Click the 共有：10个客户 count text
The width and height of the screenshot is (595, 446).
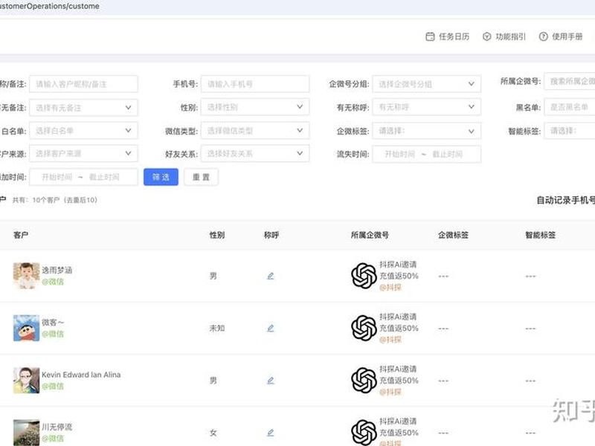pyautogui.click(x=54, y=200)
